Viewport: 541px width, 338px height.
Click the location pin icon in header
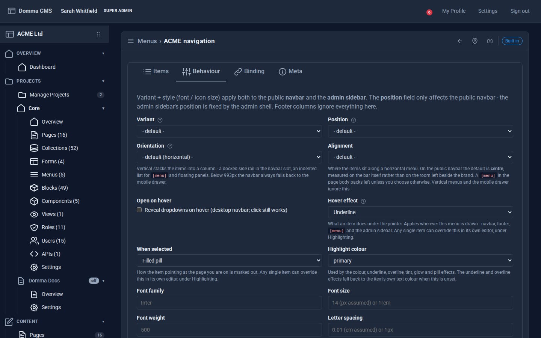(x=475, y=41)
